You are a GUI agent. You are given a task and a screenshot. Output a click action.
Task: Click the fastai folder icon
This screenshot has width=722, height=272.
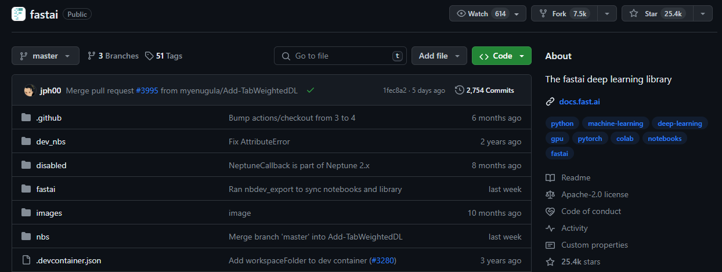click(26, 189)
